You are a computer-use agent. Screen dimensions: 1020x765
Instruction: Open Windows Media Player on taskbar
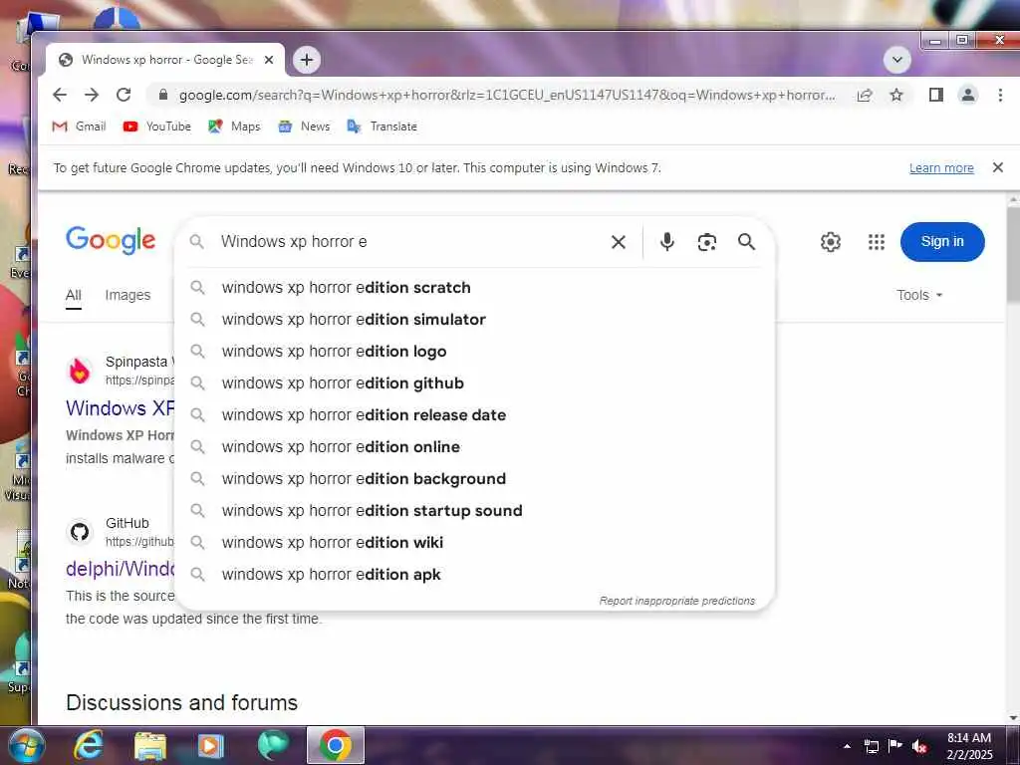[x=211, y=746]
